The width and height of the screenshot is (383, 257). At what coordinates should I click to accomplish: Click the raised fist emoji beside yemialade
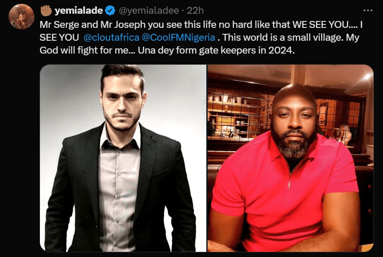point(46,10)
